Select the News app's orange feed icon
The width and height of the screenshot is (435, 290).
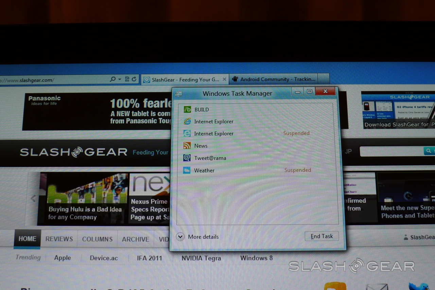pyautogui.click(x=187, y=146)
